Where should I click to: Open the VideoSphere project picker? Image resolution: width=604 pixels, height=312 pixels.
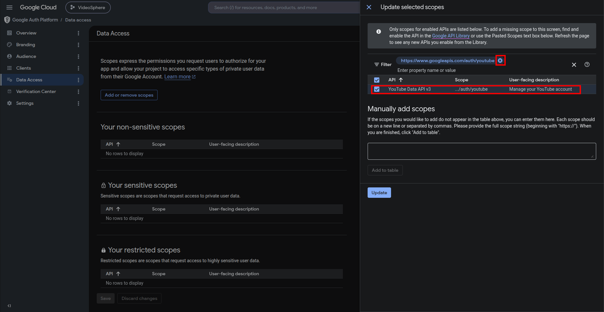[88, 7]
